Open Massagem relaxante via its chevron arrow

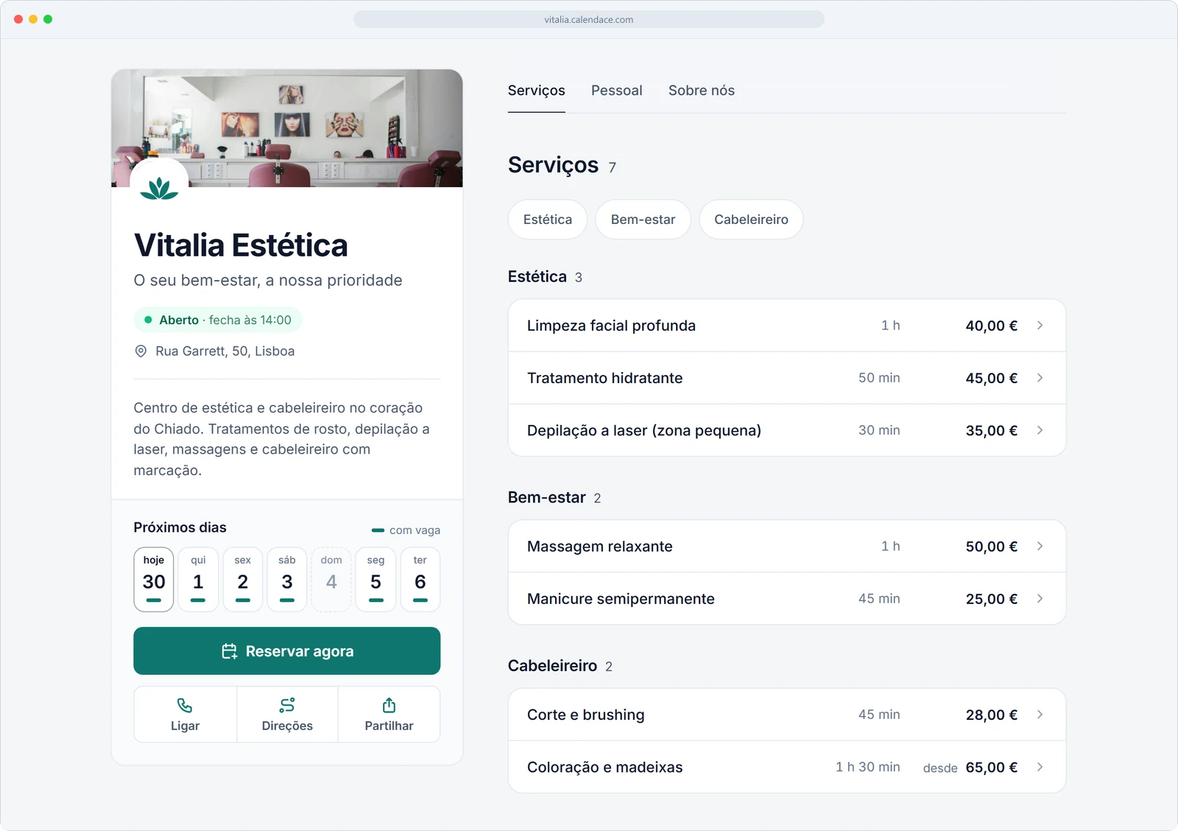[1040, 547]
